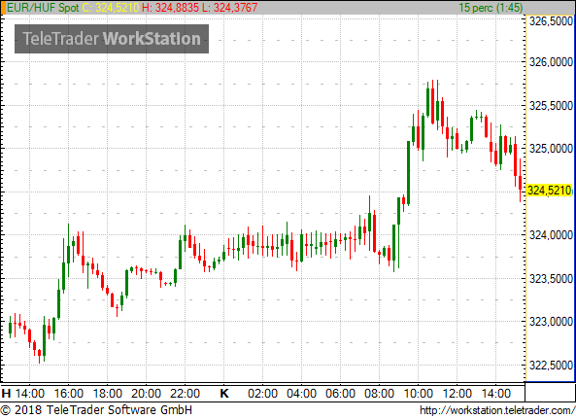The height and width of the screenshot is (419, 576).
Task: Select the 326,0000 price axis label
Action: click(x=551, y=62)
